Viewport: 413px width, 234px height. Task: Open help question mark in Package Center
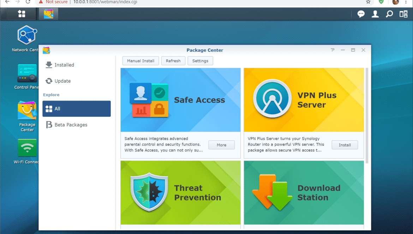(333, 50)
